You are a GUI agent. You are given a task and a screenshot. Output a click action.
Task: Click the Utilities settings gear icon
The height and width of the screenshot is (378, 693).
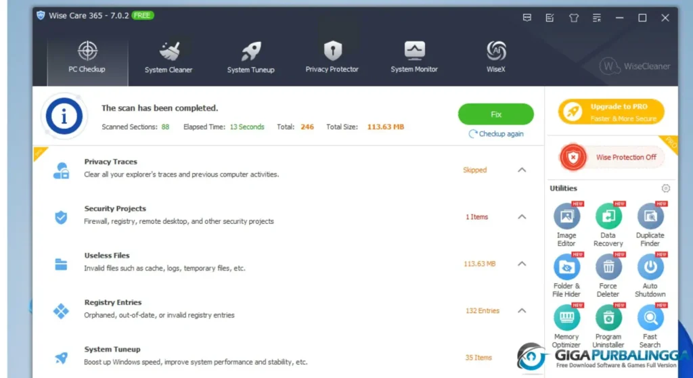coord(666,189)
